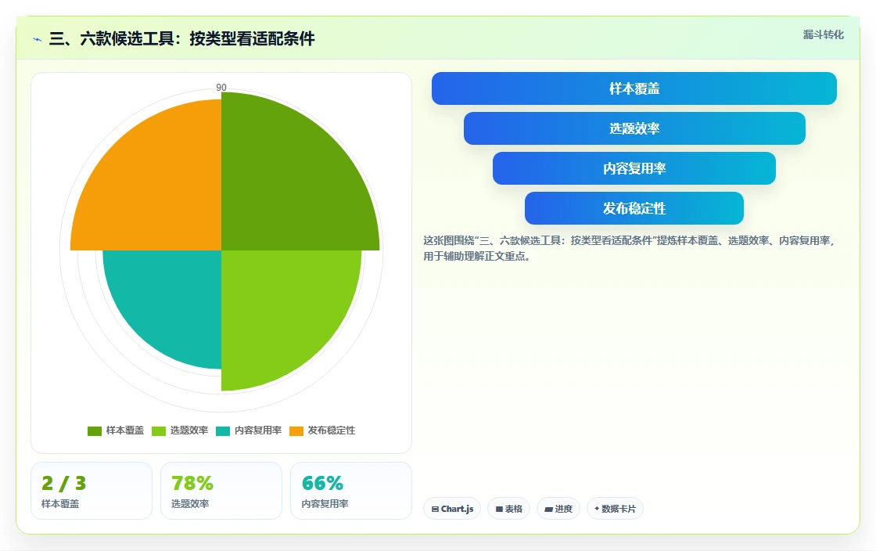Click the 样本覆盖 legend label
The width and height of the screenshot is (876, 551).
pyautogui.click(x=125, y=430)
